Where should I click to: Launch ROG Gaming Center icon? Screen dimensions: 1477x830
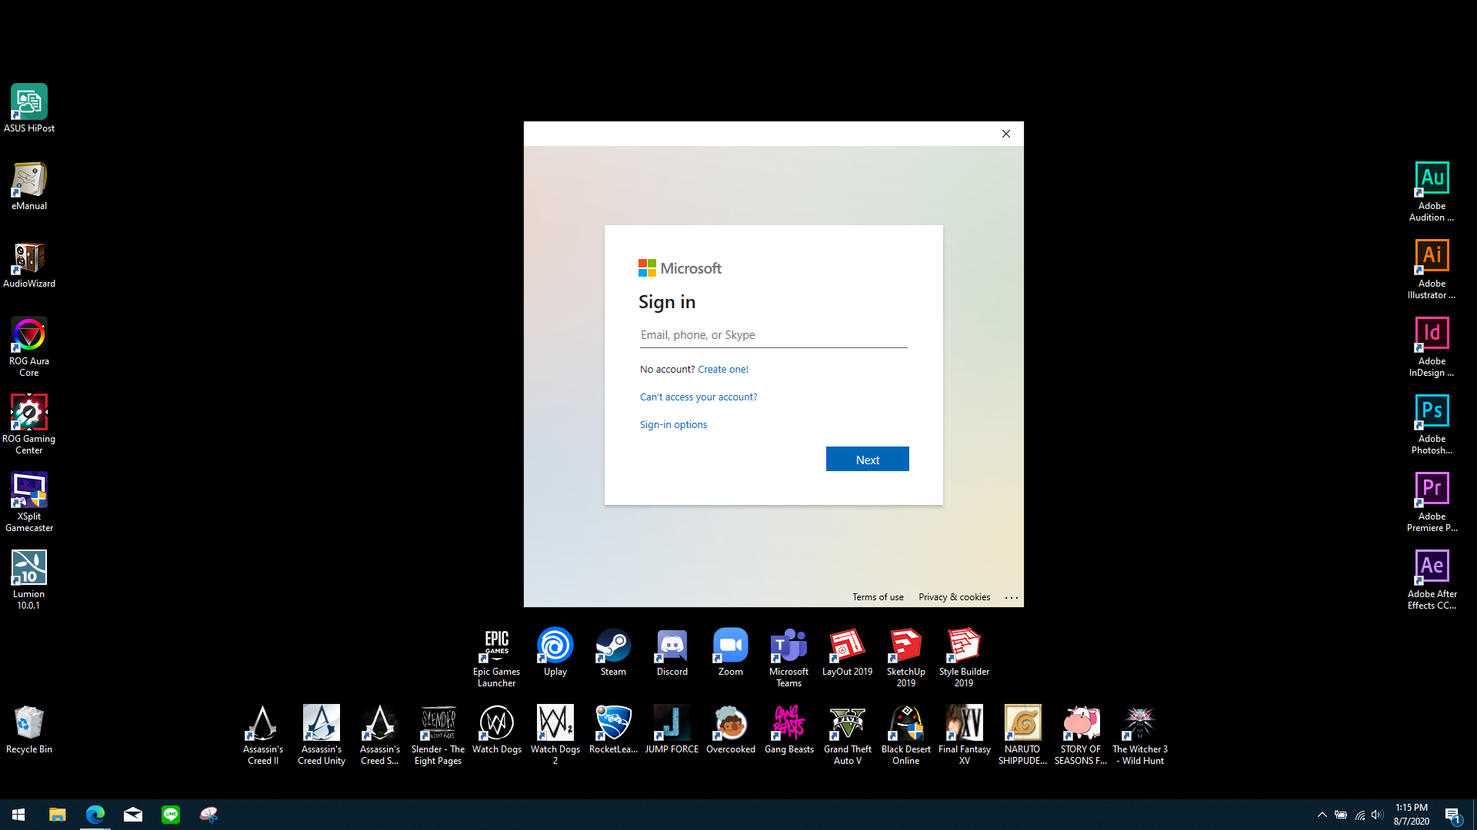click(x=29, y=423)
